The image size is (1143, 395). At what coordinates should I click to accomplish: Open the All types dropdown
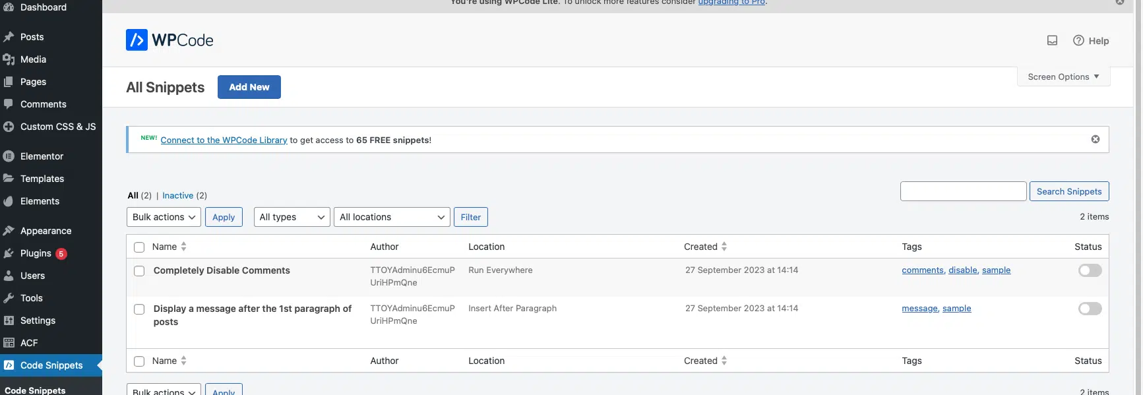292,217
